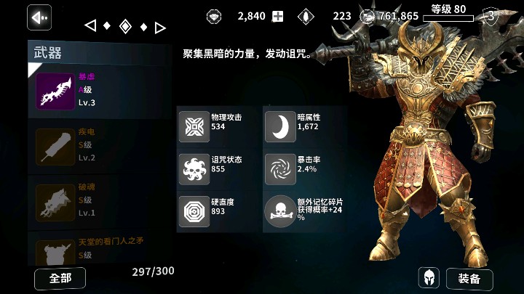
Task: Go to next category with right triangle arrow
Action: [160, 28]
